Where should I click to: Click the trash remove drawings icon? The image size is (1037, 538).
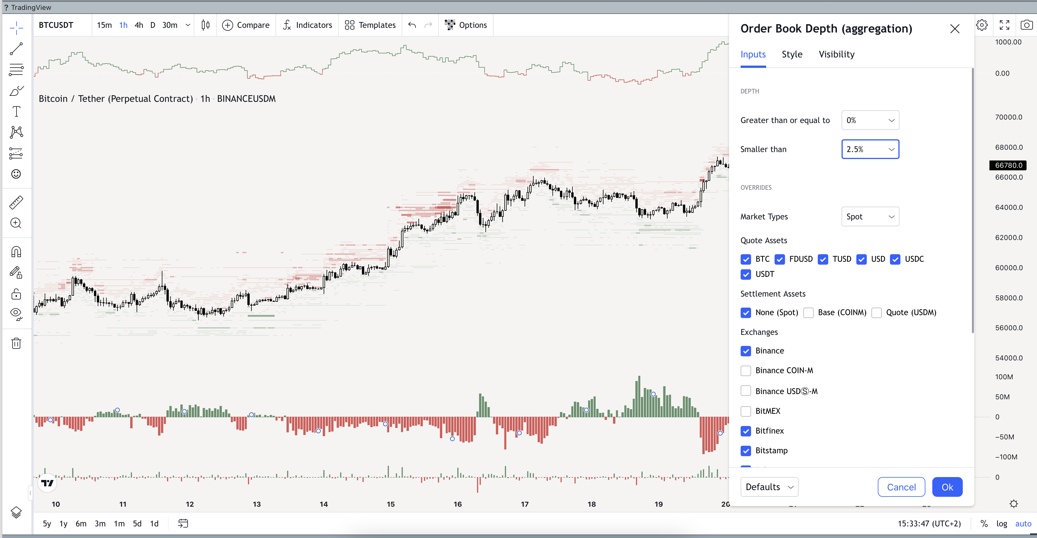tap(16, 343)
